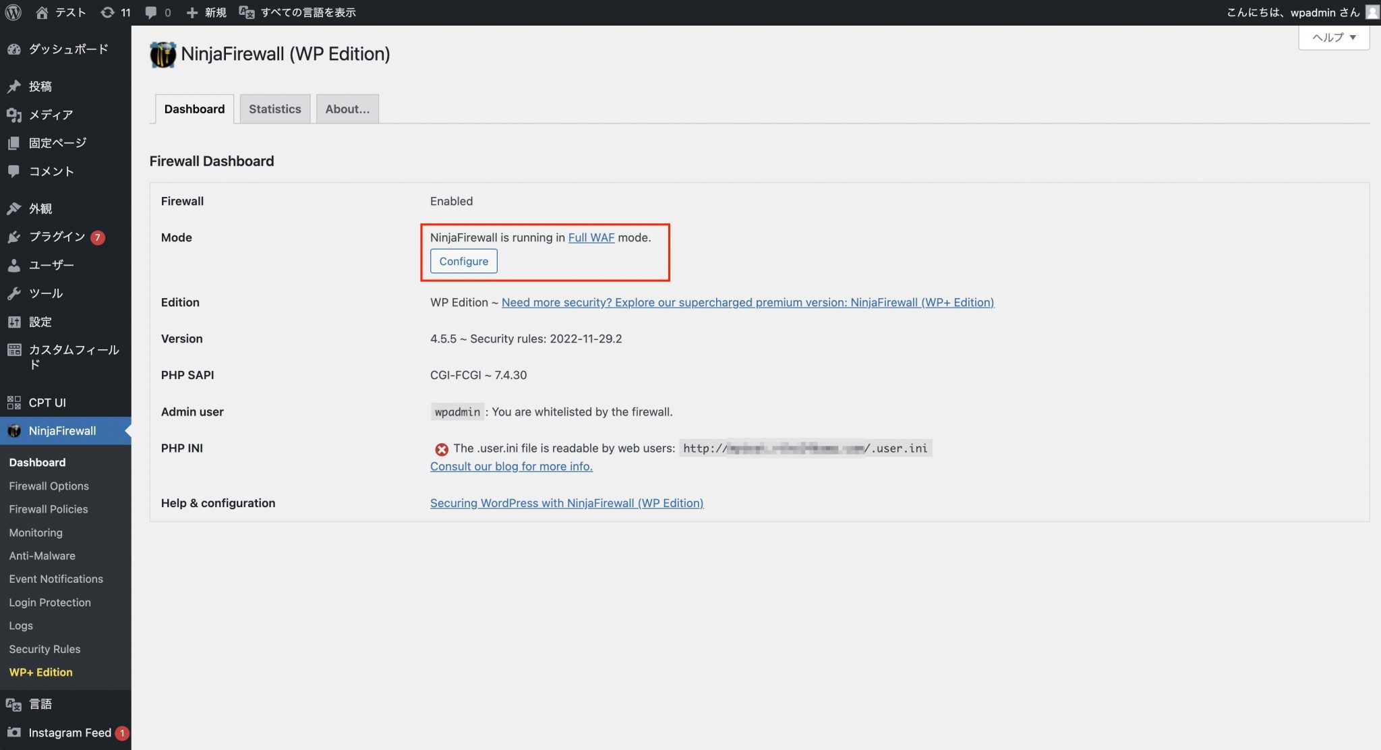The image size is (1381, 750).
Task: Select WP+ Edition in the sidebar
Action: [40, 672]
